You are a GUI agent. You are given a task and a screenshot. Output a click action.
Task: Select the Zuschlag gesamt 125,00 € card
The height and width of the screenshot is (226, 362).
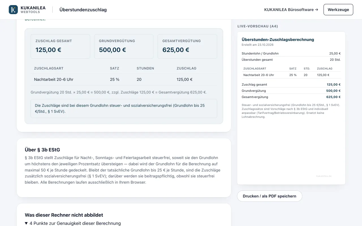(60, 47)
